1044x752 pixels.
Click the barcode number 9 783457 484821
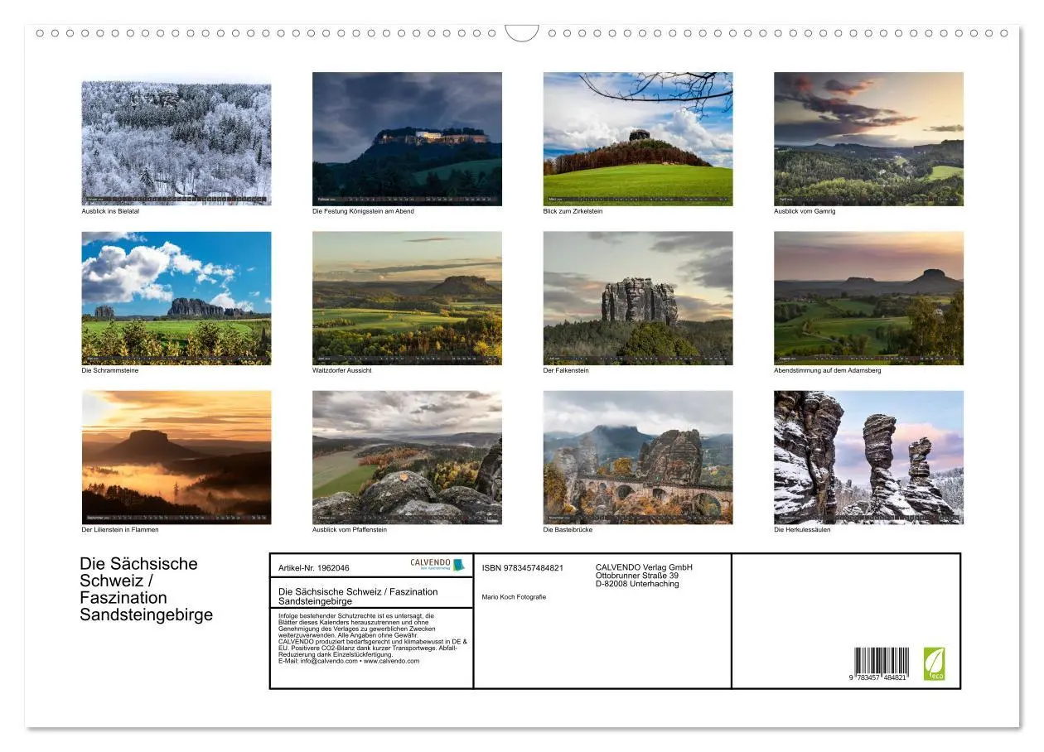click(x=877, y=678)
